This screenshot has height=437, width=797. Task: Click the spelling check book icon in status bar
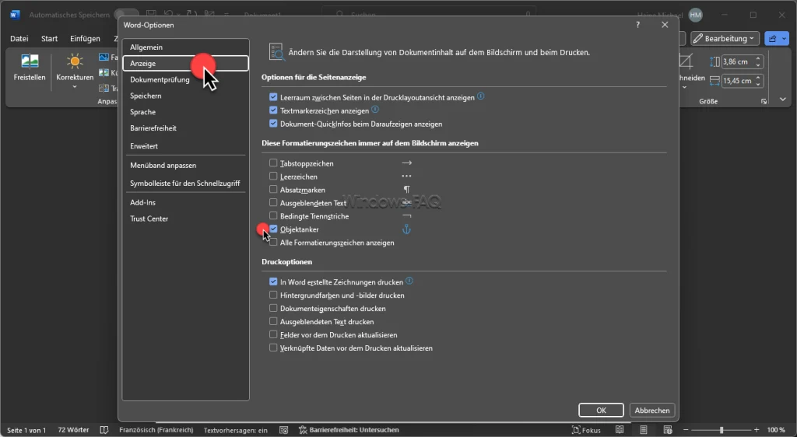pos(104,430)
